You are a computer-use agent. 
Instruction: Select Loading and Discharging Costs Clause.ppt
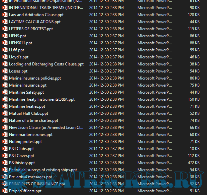46,64
